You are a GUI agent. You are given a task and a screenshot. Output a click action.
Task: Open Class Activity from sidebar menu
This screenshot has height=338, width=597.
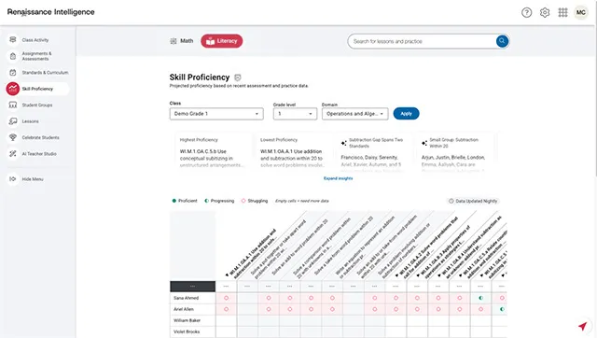point(35,40)
